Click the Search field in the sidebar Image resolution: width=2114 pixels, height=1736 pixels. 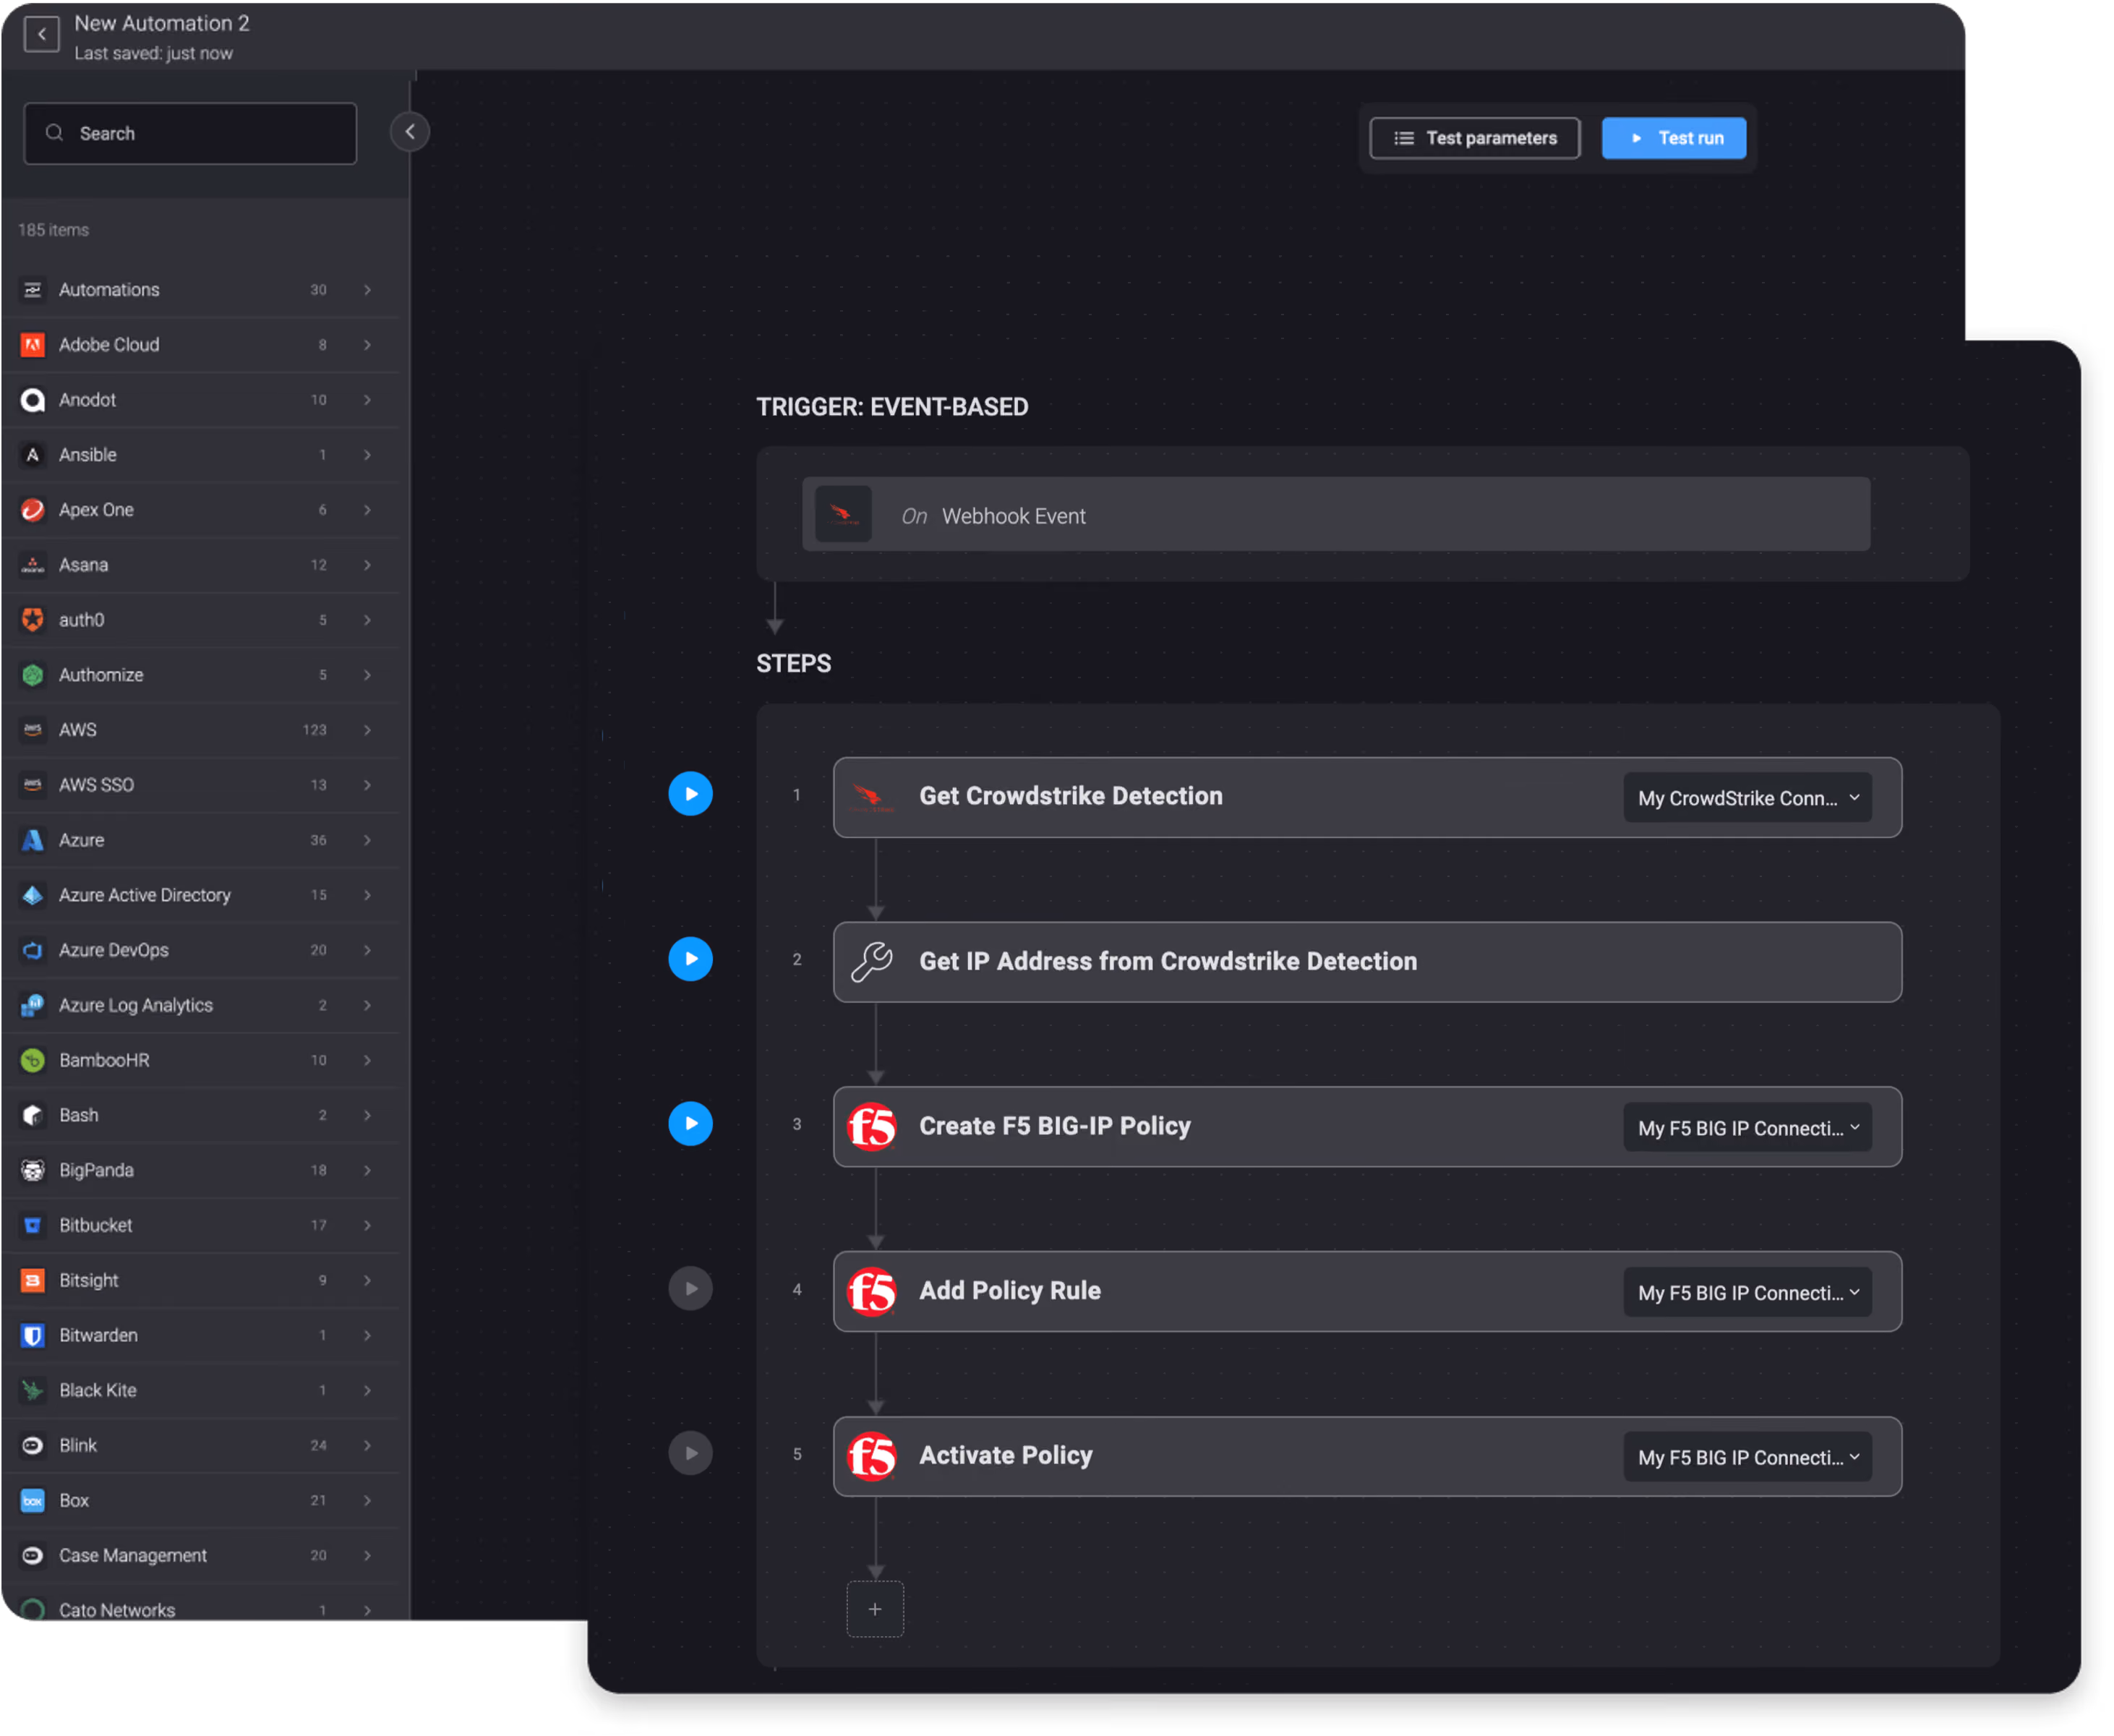[x=190, y=133]
